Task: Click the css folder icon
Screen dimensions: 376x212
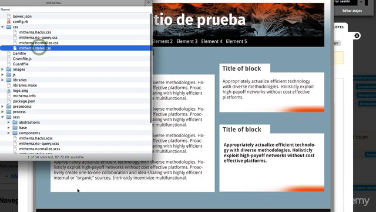Action: point(9,27)
